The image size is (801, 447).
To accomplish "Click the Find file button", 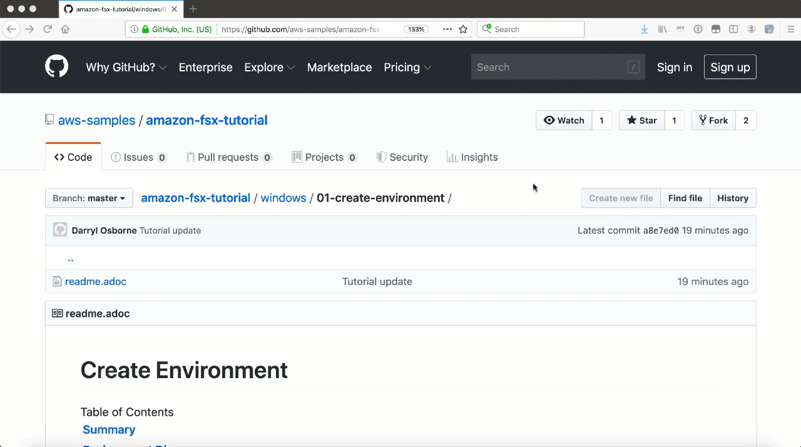I will tap(685, 198).
